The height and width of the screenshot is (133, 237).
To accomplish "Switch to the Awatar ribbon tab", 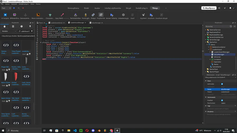I will [97, 8].
